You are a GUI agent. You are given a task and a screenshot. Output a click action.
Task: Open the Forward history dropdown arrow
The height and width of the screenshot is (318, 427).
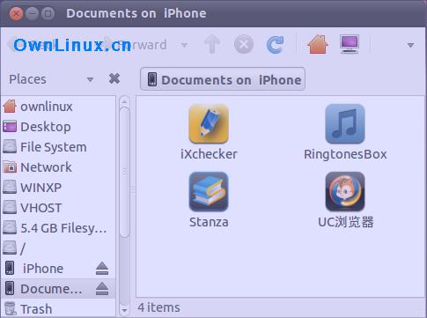[185, 45]
